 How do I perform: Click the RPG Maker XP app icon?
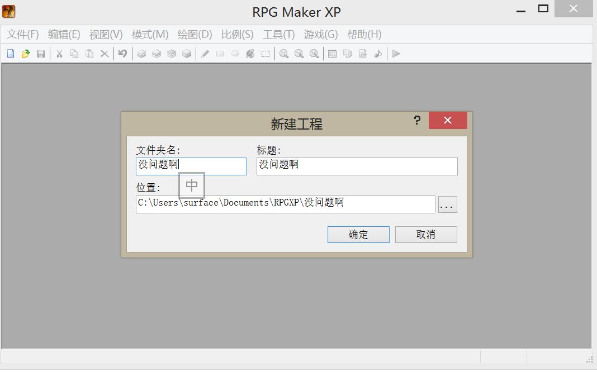tap(8, 12)
